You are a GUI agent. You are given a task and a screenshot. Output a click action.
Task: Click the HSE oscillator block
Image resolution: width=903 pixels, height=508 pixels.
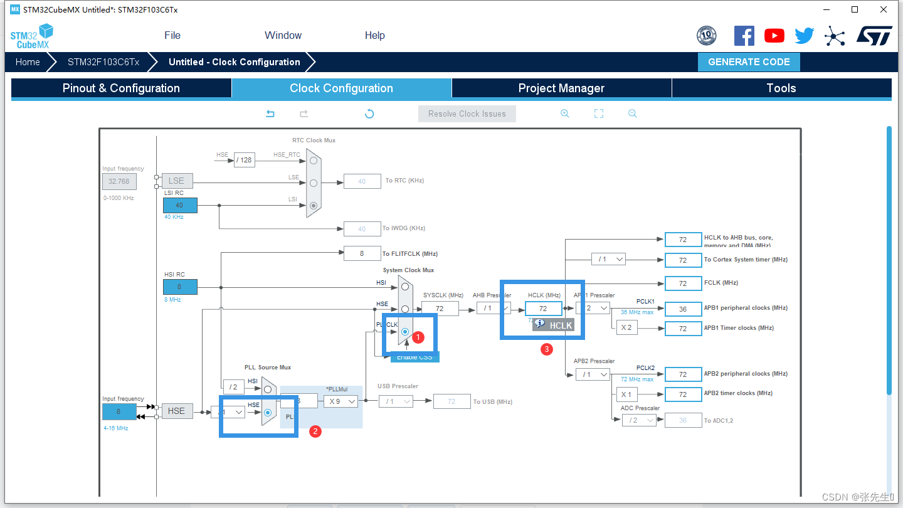[x=177, y=411]
